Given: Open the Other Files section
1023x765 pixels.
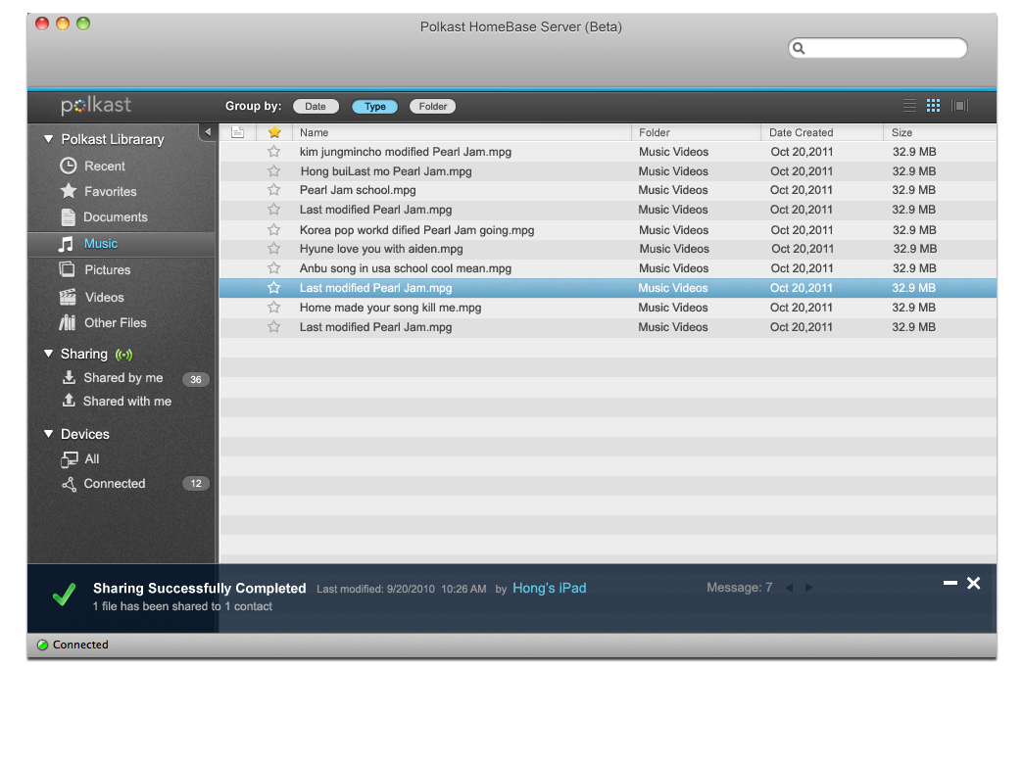Looking at the screenshot, I should click(115, 323).
